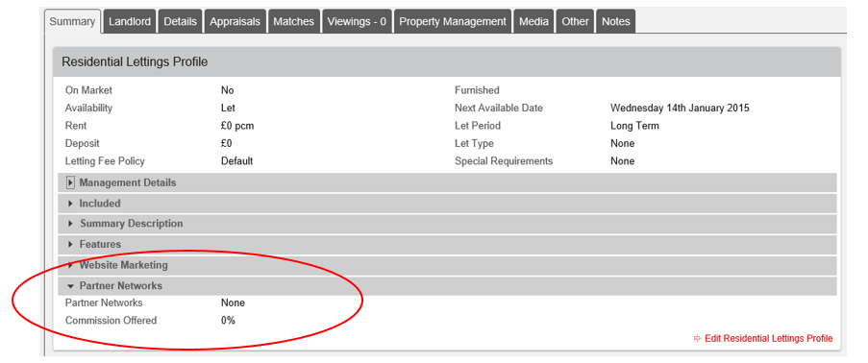
Task: Select the Summary tab
Action: (72, 21)
